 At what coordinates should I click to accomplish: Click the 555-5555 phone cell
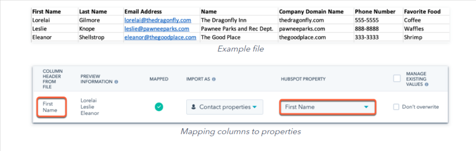coord(378,20)
